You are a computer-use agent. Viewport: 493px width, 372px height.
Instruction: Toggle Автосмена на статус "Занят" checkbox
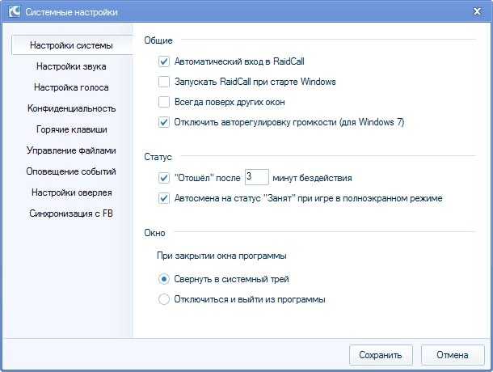pos(164,198)
